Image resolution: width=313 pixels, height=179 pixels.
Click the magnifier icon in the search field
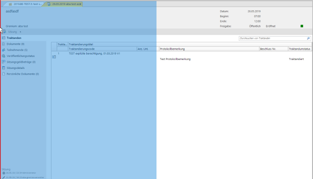309,39
